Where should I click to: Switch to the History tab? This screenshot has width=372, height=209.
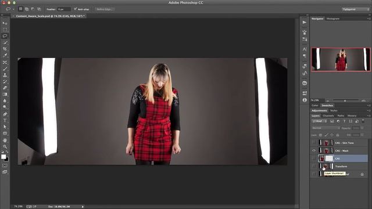coord(352,116)
